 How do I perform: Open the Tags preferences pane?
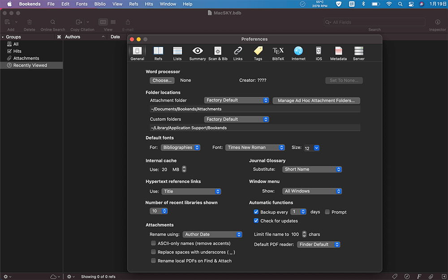click(258, 53)
